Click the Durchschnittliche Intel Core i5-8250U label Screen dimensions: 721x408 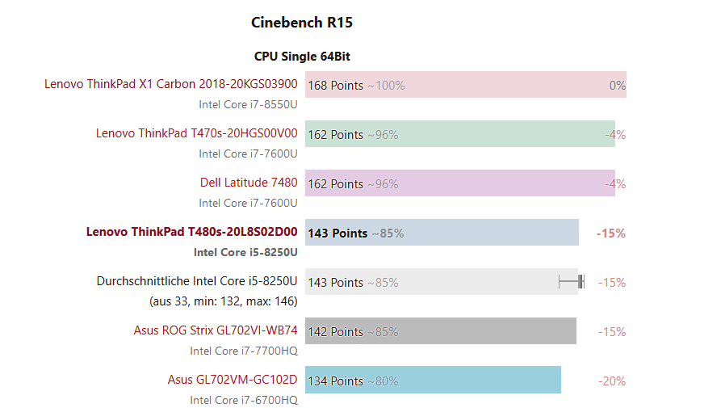[x=197, y=281]
